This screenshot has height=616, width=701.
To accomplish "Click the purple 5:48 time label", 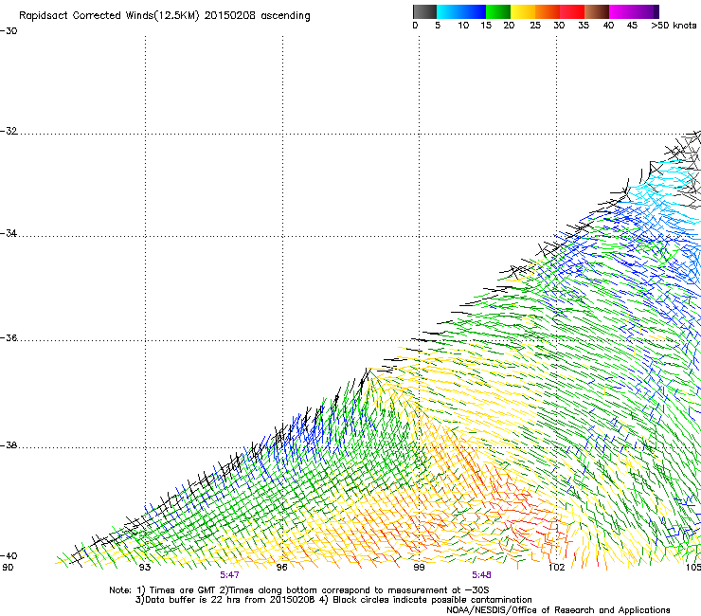I will tap(481, 575).
